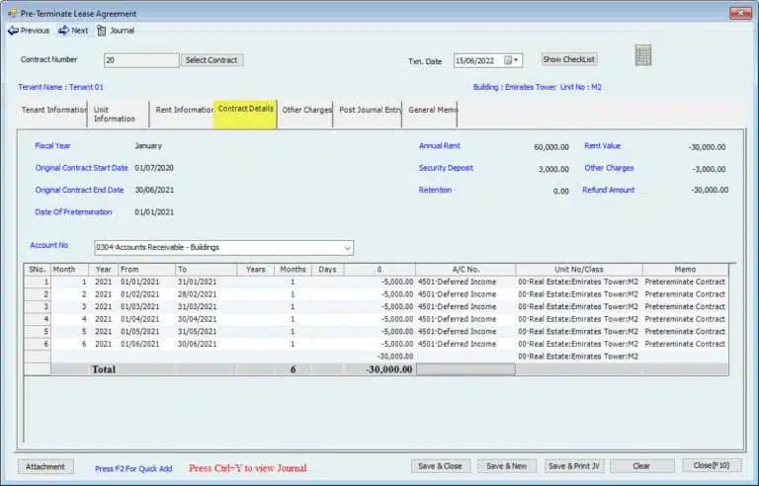Open the Txn. Date calendar dropdown
759x486 pixels.
tap(511, 60)
